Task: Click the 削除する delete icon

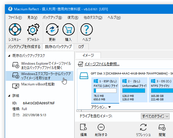Action: (101, 127)
